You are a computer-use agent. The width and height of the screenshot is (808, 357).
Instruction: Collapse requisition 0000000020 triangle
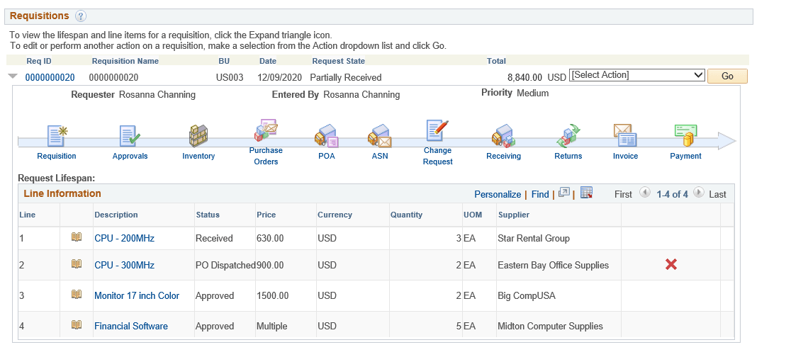tap(13, 76)
